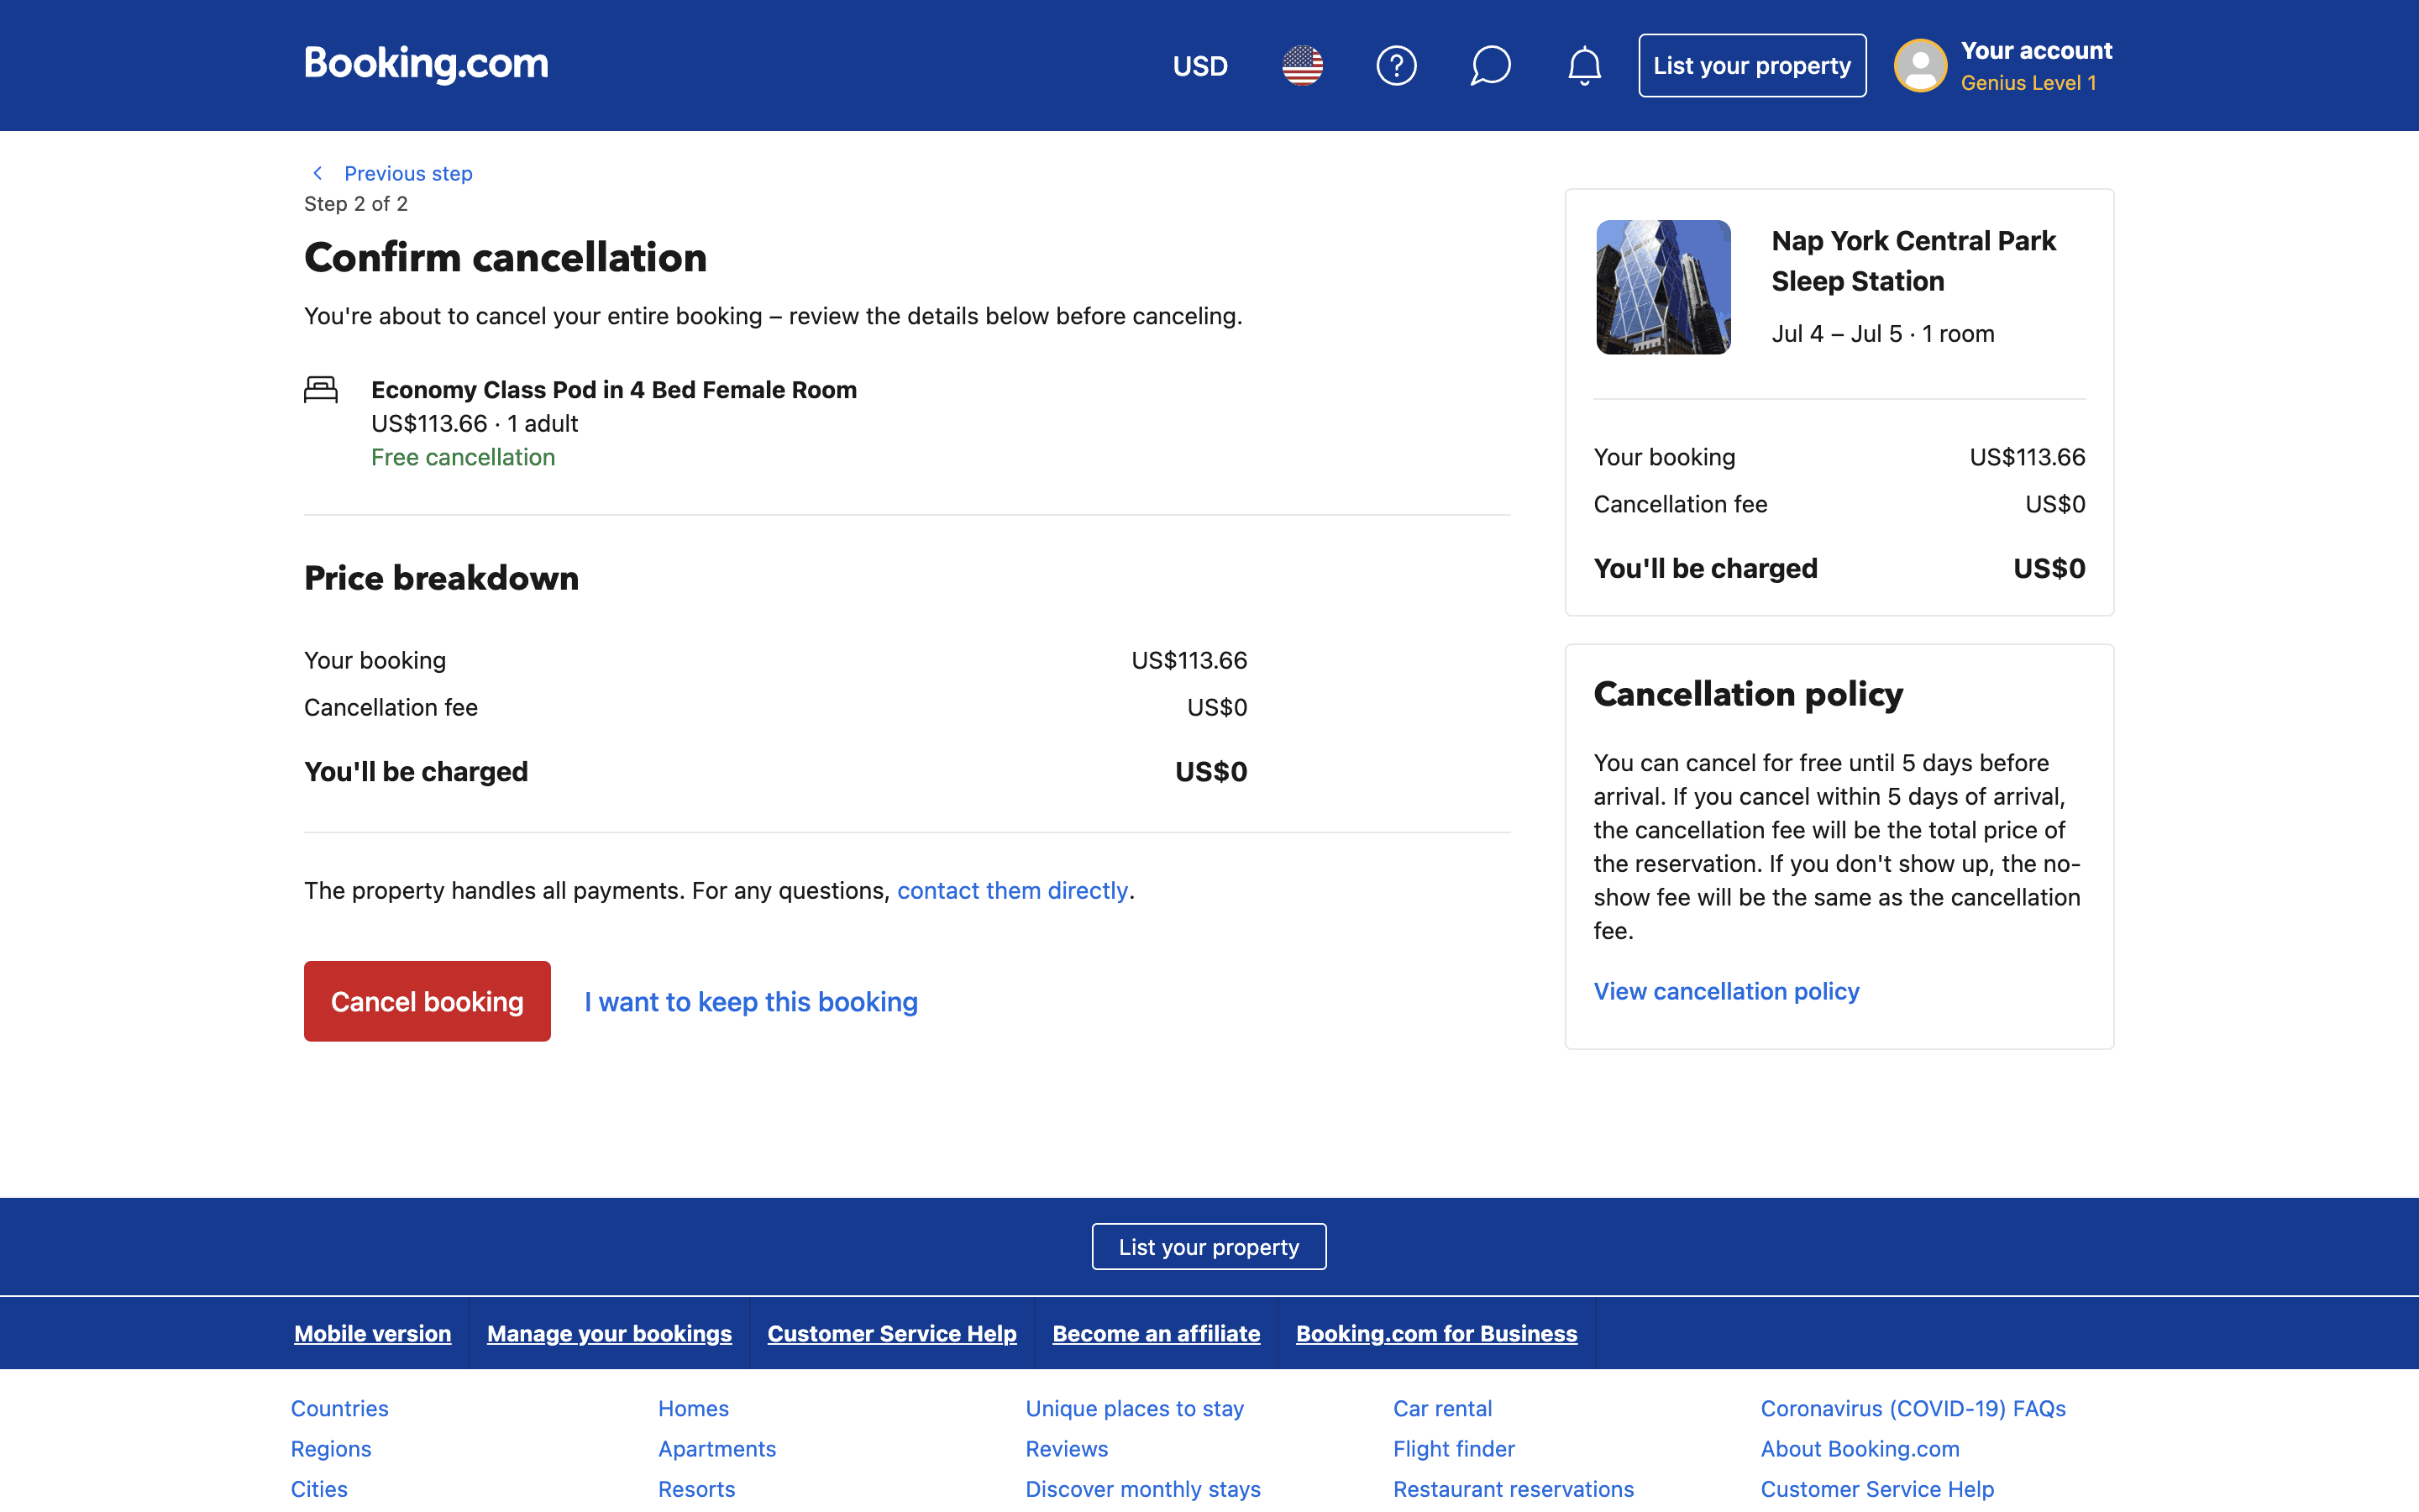This screenshot has width=2419, height=1512.
Task: Click Nap York property thumbnail image
Action: coord(1662,287)
